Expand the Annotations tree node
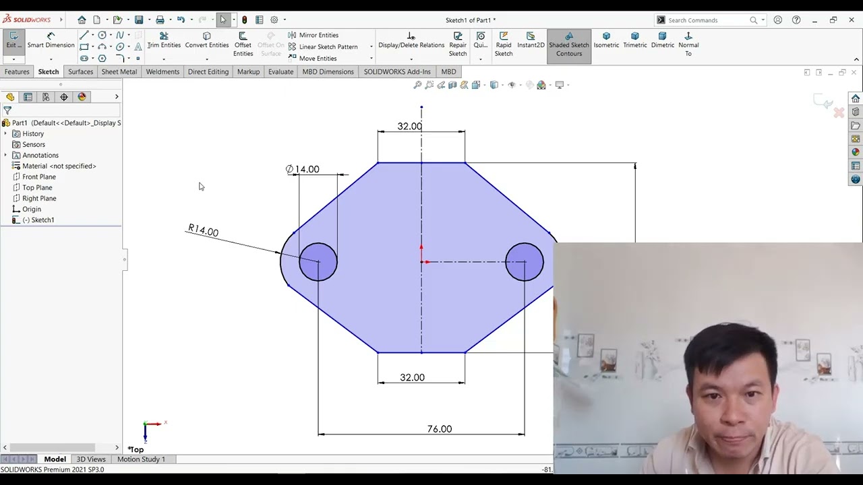This screenshot has width=863, height=485. [x=6, y=155]
